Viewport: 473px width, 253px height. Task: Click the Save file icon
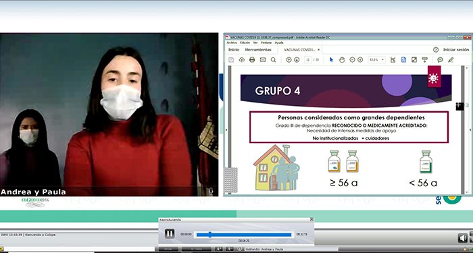pyautogui.click(x=231, y=59)
